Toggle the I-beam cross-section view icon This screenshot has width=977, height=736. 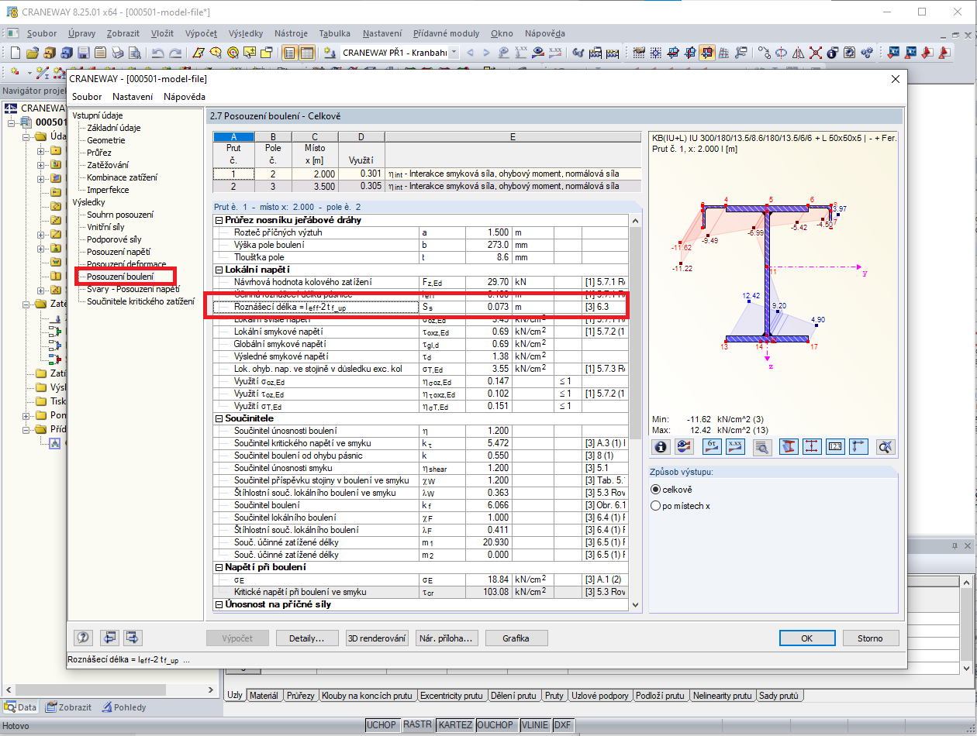coord(788,446)
